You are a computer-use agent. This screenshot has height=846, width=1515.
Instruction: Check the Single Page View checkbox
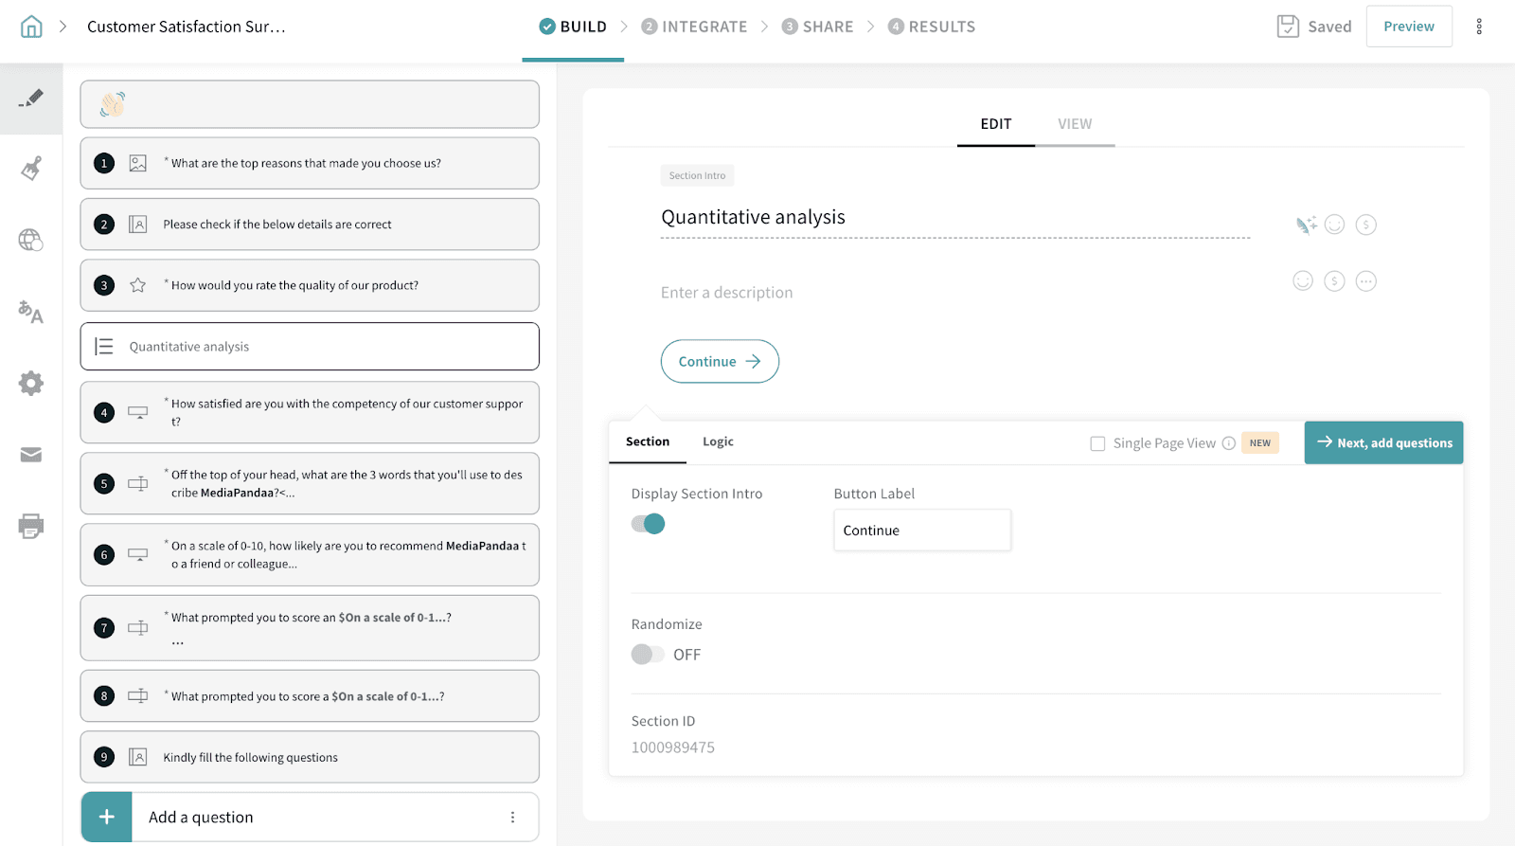1097,443
